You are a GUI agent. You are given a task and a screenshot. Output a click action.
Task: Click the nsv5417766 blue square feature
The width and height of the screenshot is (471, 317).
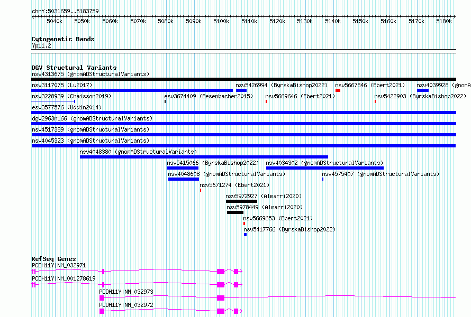pos(246,235)
